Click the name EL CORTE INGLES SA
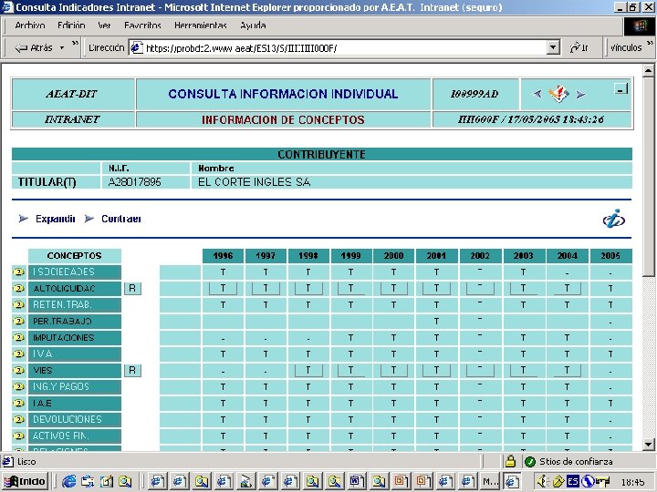This screenshot has height=492, width=657. (x=254, y=182)
